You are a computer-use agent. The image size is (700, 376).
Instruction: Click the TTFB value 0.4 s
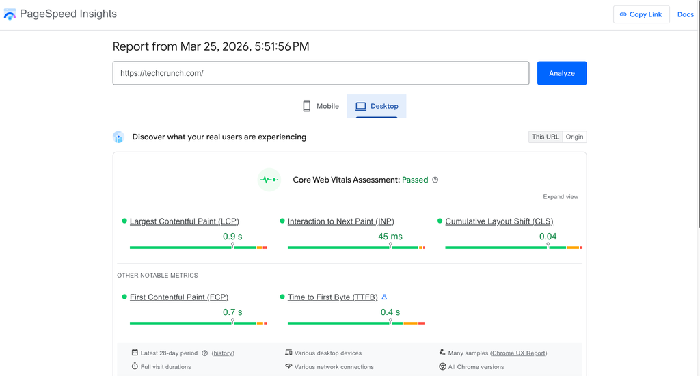coord(390,312)
